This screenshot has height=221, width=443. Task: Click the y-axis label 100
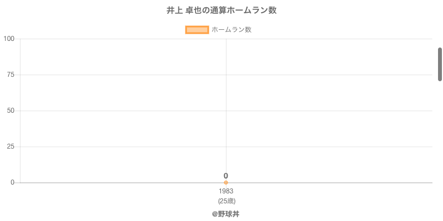tap(9, 39)
